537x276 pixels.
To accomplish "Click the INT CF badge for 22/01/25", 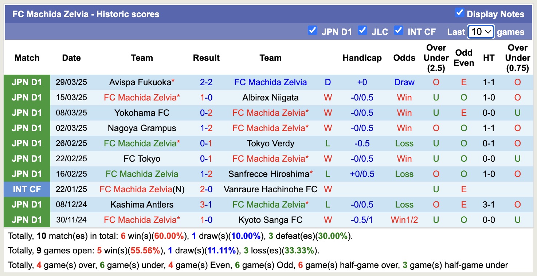I will (27, 189).
